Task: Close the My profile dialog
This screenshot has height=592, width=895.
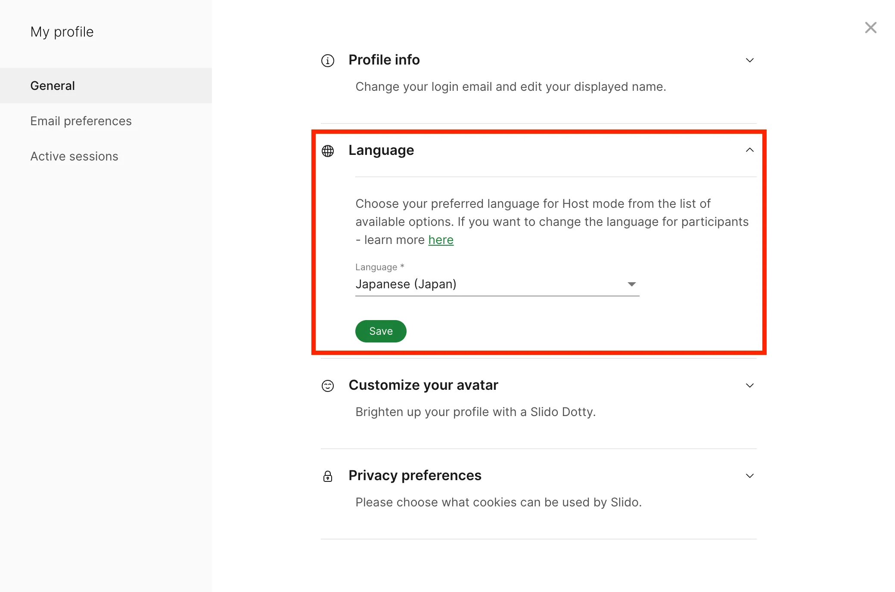Action: click(870, 28)
